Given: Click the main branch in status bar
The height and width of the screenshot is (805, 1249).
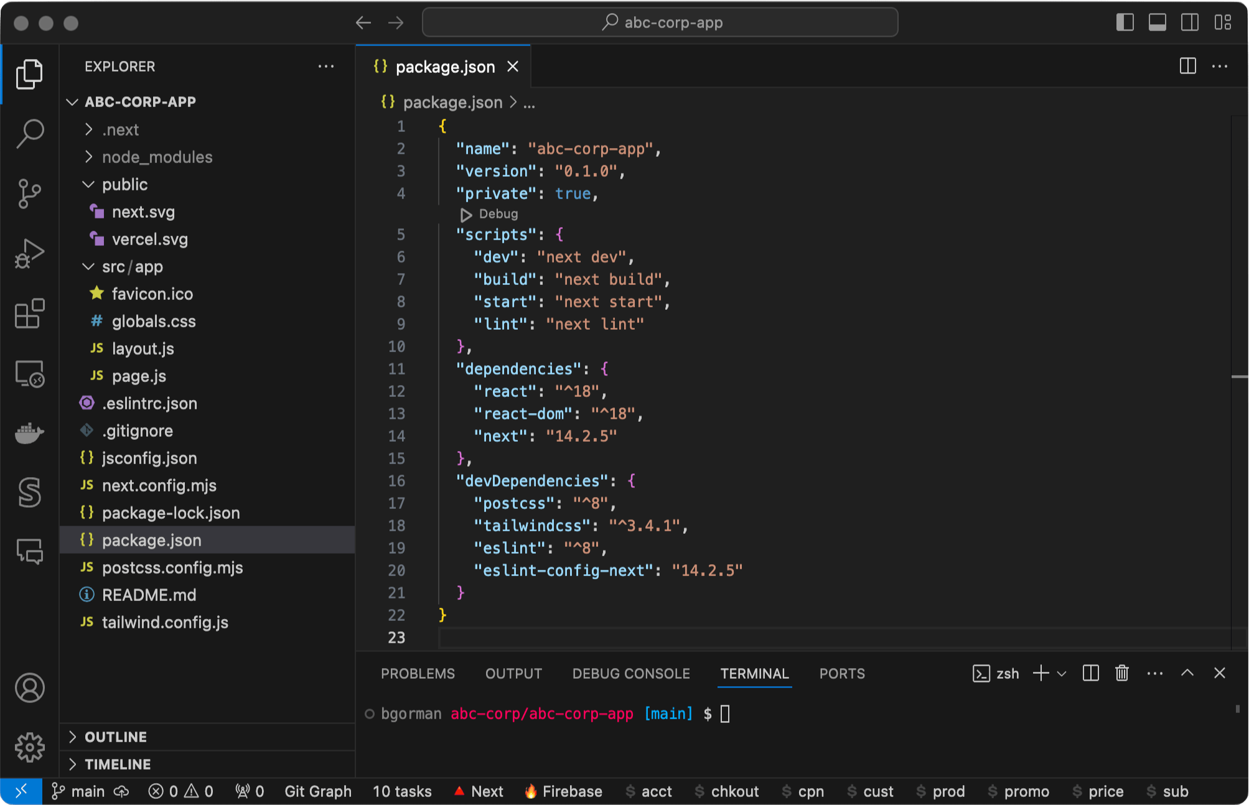Looking at the screenshot, I should point(78,791).
